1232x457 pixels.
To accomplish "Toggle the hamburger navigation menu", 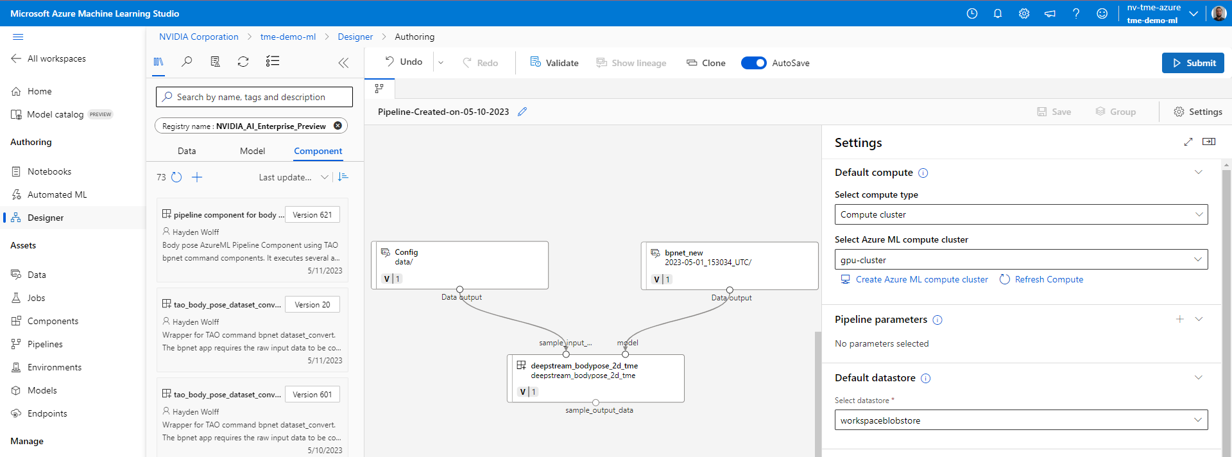I will [18, 37].
